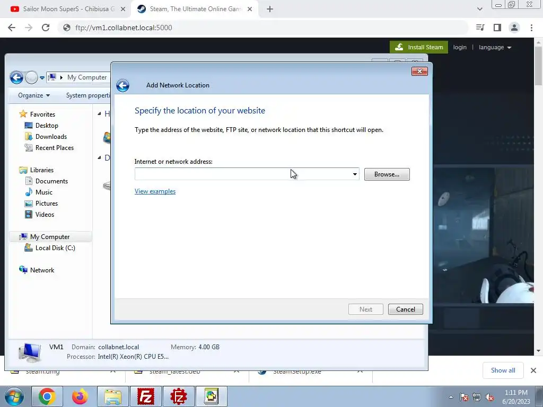Click the Windows Explorer taskbar icon
The height and width of the screenshot is (407, 543).
pyautogui.click(x=113, y=396)
